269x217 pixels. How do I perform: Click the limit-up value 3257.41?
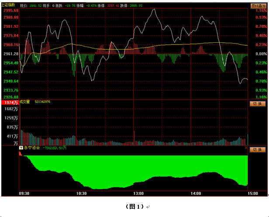pos(113,6)
